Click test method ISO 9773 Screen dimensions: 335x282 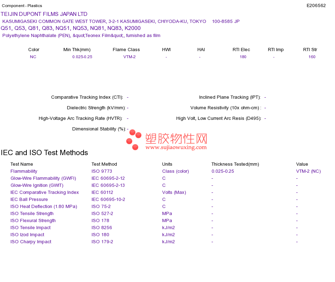tap(102, 171)
